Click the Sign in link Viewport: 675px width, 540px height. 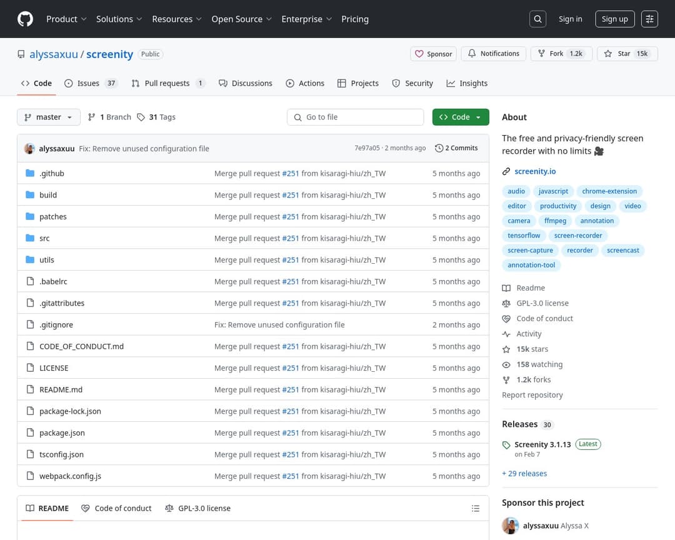[571, 19]
